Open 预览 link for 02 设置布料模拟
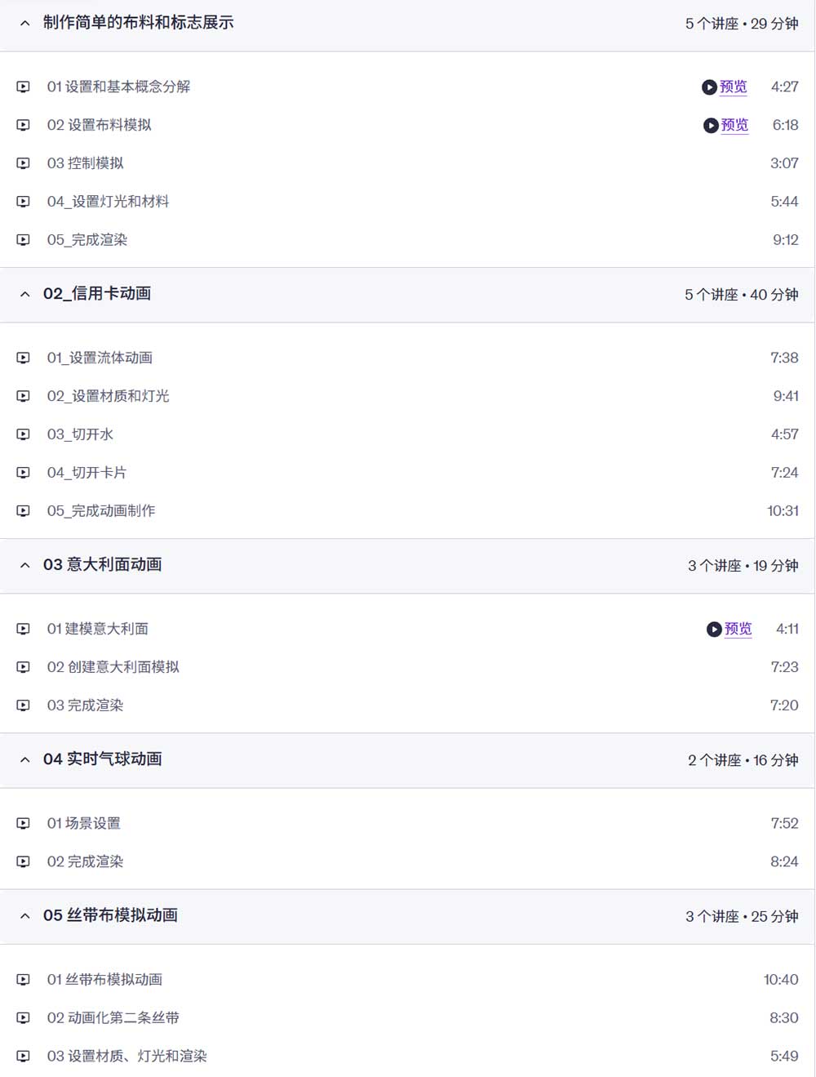Viewport: 816px width, 1077px height. click(734, 125)
